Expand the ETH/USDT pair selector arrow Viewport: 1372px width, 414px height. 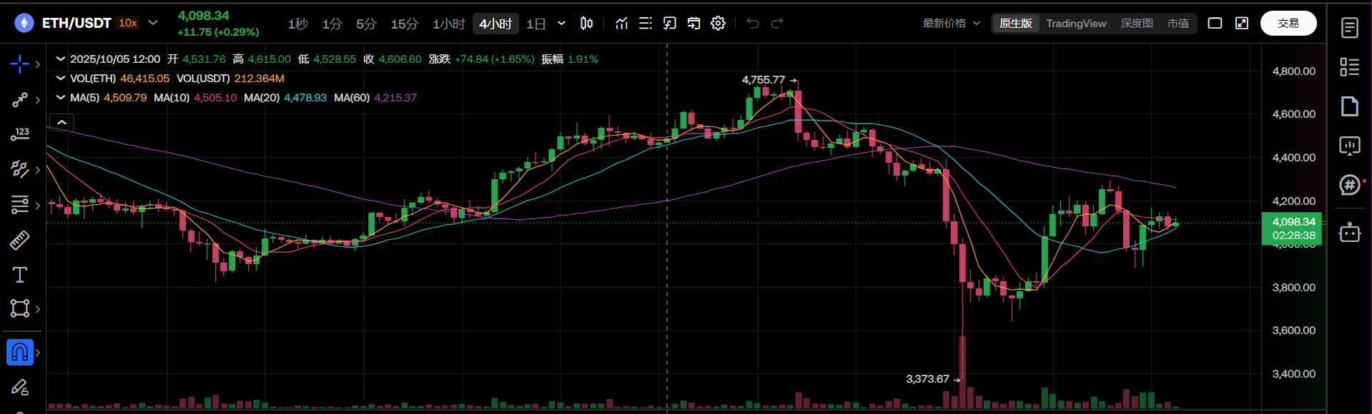pyautogui.click(x=153, y=23)
